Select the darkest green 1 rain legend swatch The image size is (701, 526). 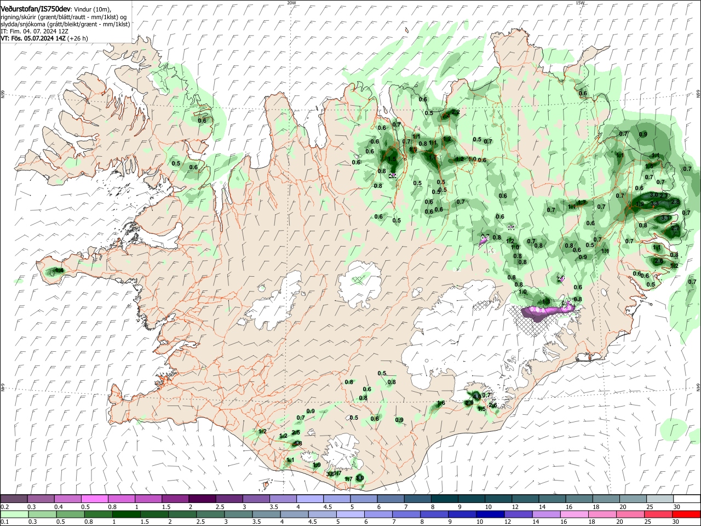pos(126,514)
